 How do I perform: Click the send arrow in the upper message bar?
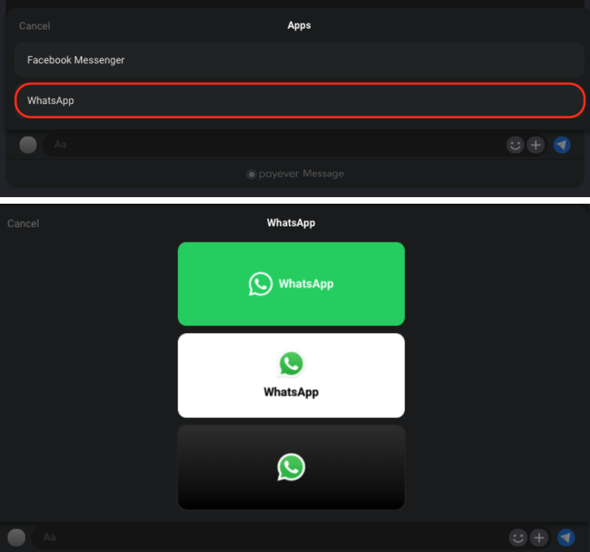coord(562,145)
